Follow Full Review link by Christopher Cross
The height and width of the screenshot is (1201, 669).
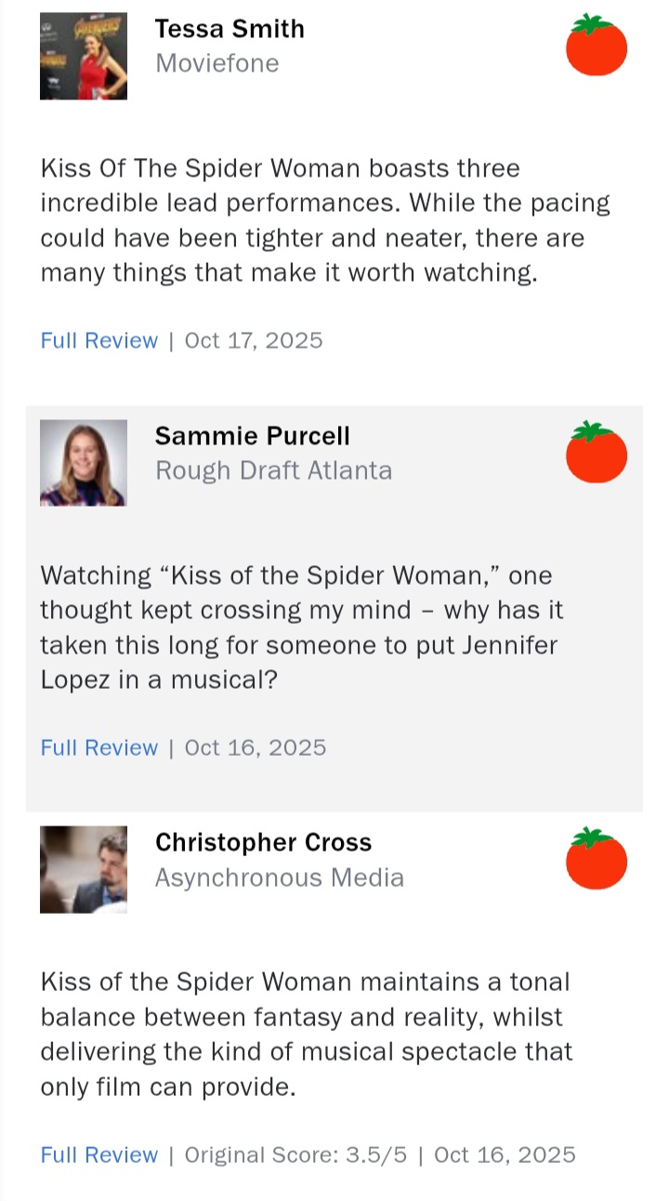coord(99,1155)
